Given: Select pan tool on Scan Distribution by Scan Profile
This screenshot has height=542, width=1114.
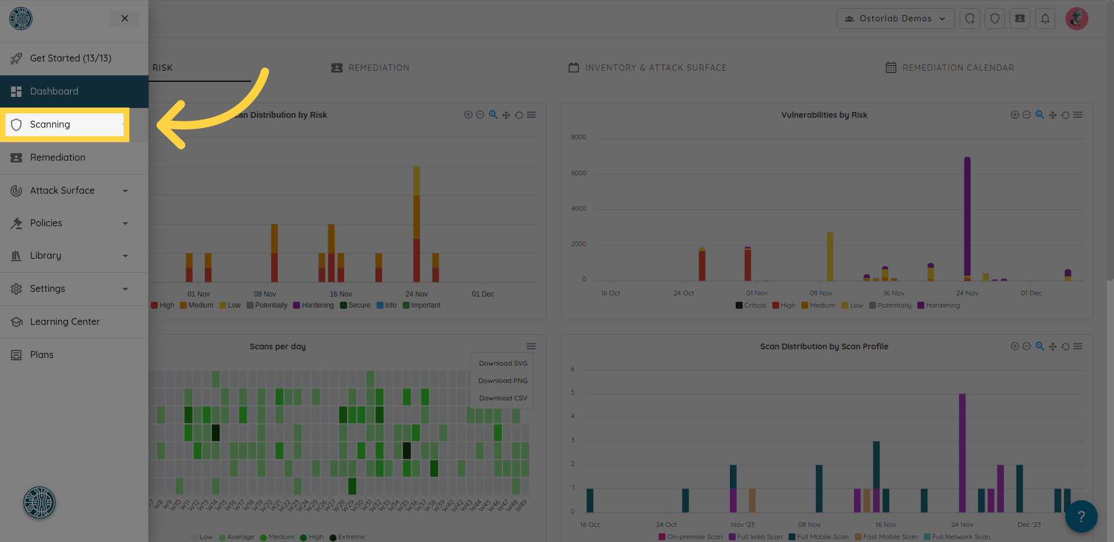Looking at the screenshot, I should point(1052,346).
